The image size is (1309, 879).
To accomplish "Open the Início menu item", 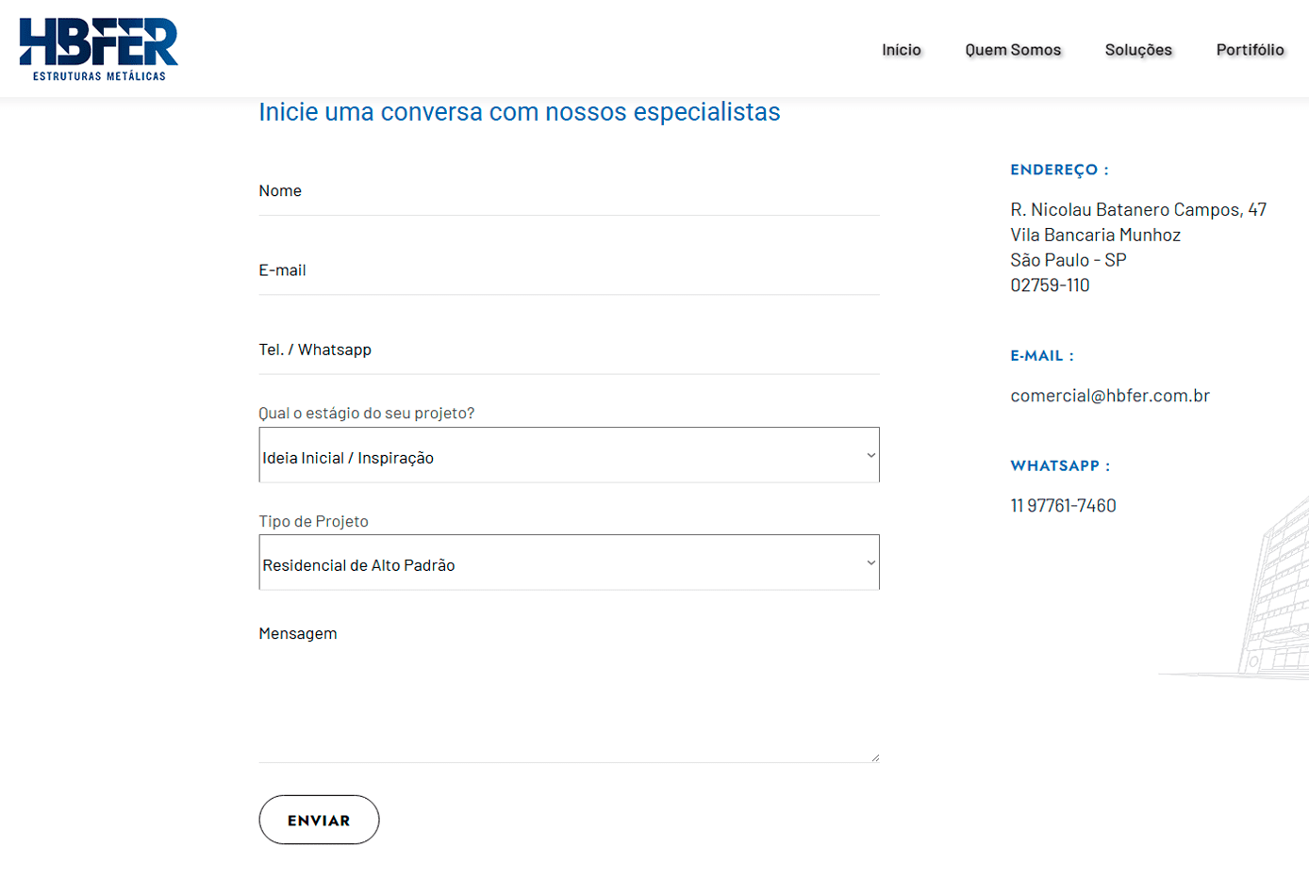I will (902, 50).
